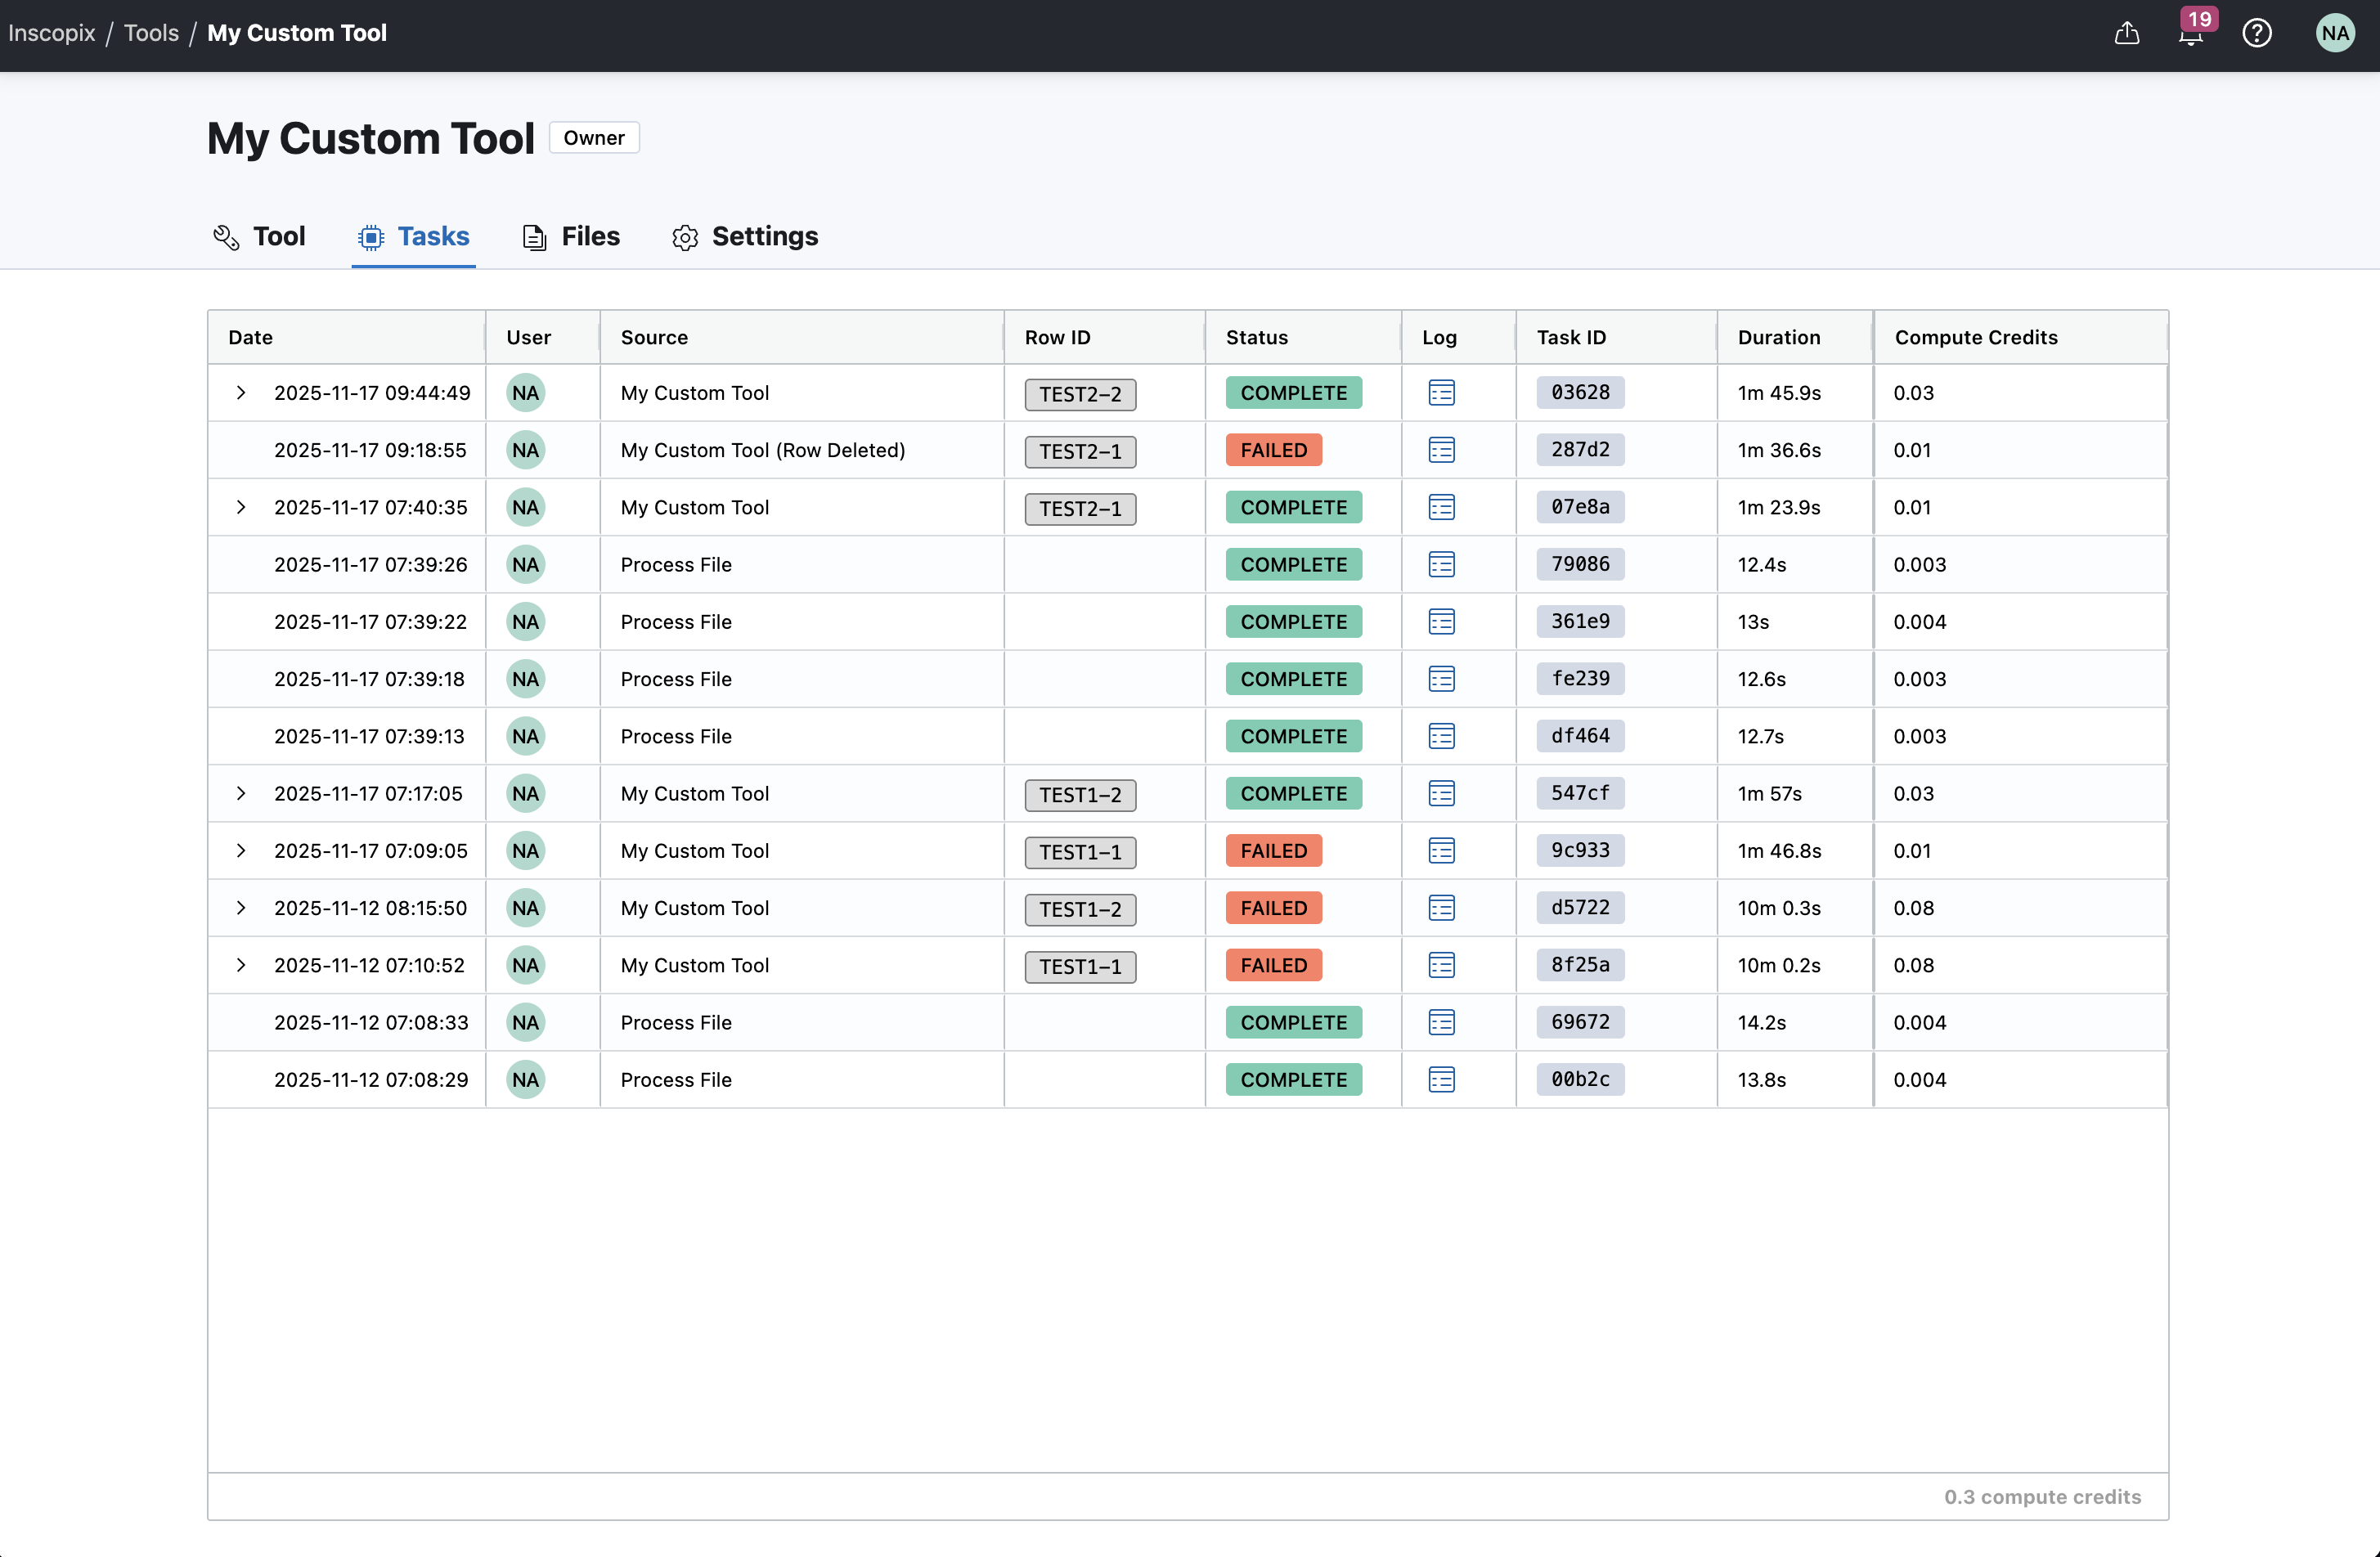Open the Settings tab
Screen dimensions: 2380x1557
tap(745, 236)
